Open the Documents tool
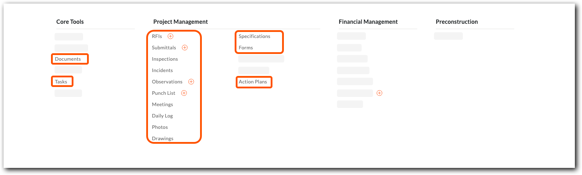The width and height of the screenshot is (582, 175). 68,59
